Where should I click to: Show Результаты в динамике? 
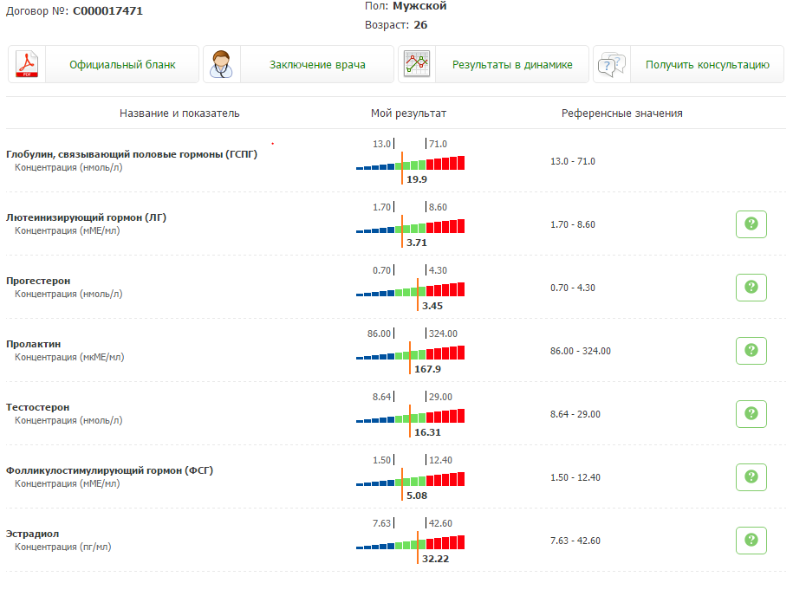512,65
